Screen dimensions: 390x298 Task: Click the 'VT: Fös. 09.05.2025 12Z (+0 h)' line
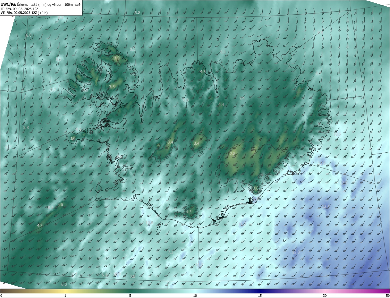24,13
